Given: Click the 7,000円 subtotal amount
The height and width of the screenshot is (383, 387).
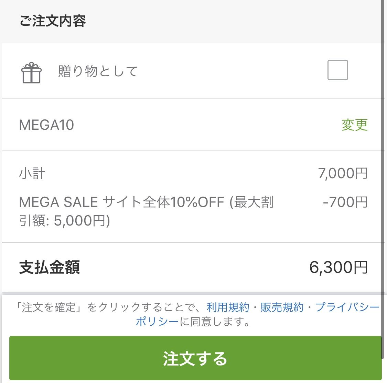Looking at the screenshot, I should tap(343, 173).
